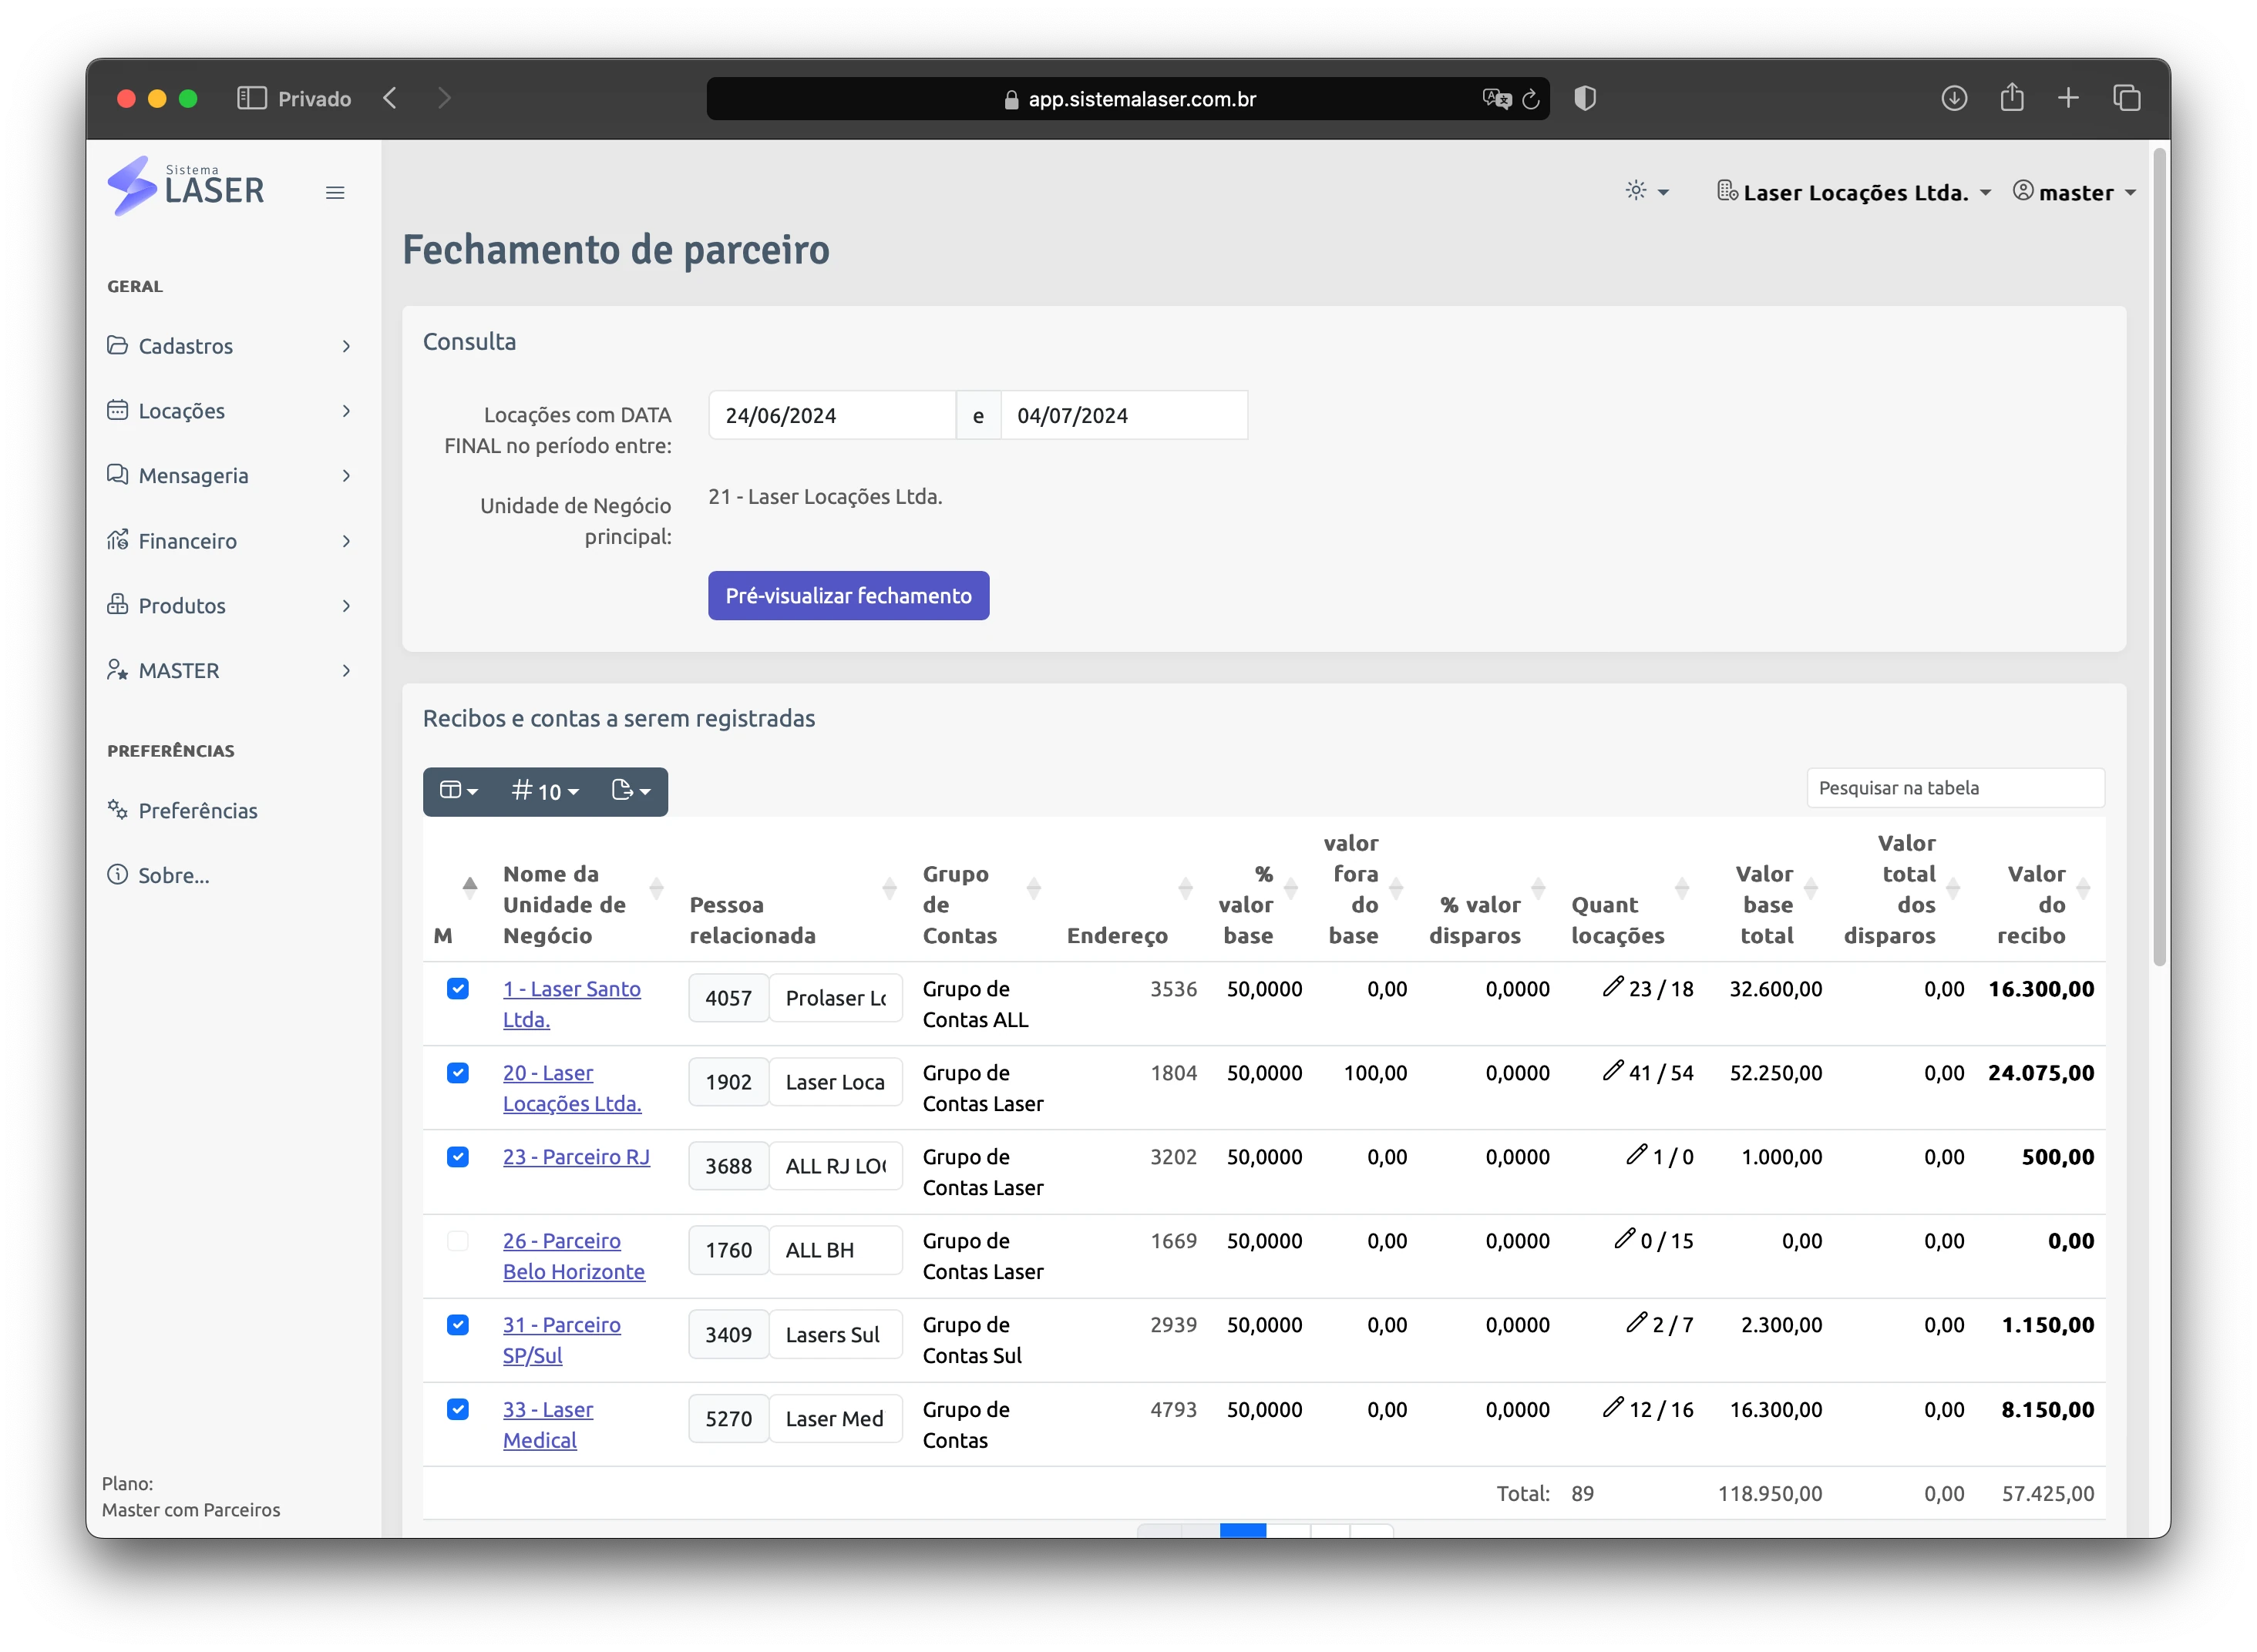
Task: Open the # 10 rows-per-page dropdown
Action: [545, 791]
